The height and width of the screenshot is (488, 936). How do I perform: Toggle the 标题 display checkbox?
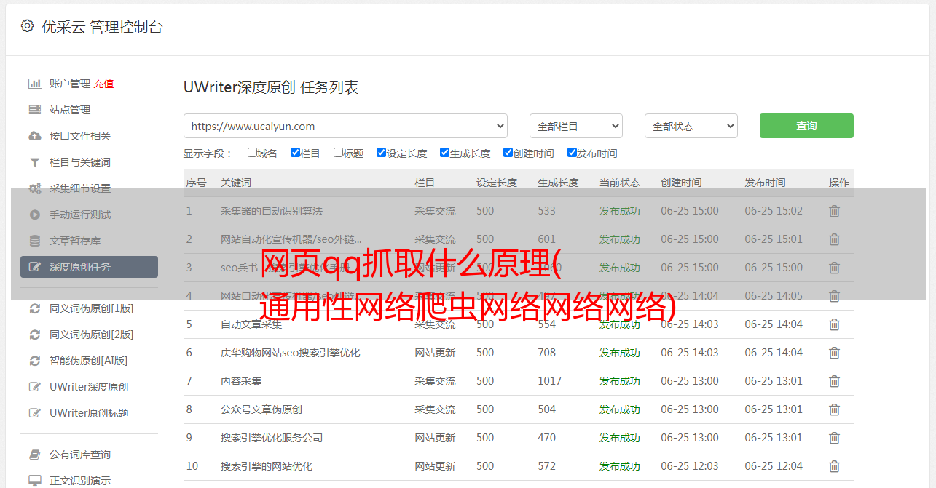[338, 153]
